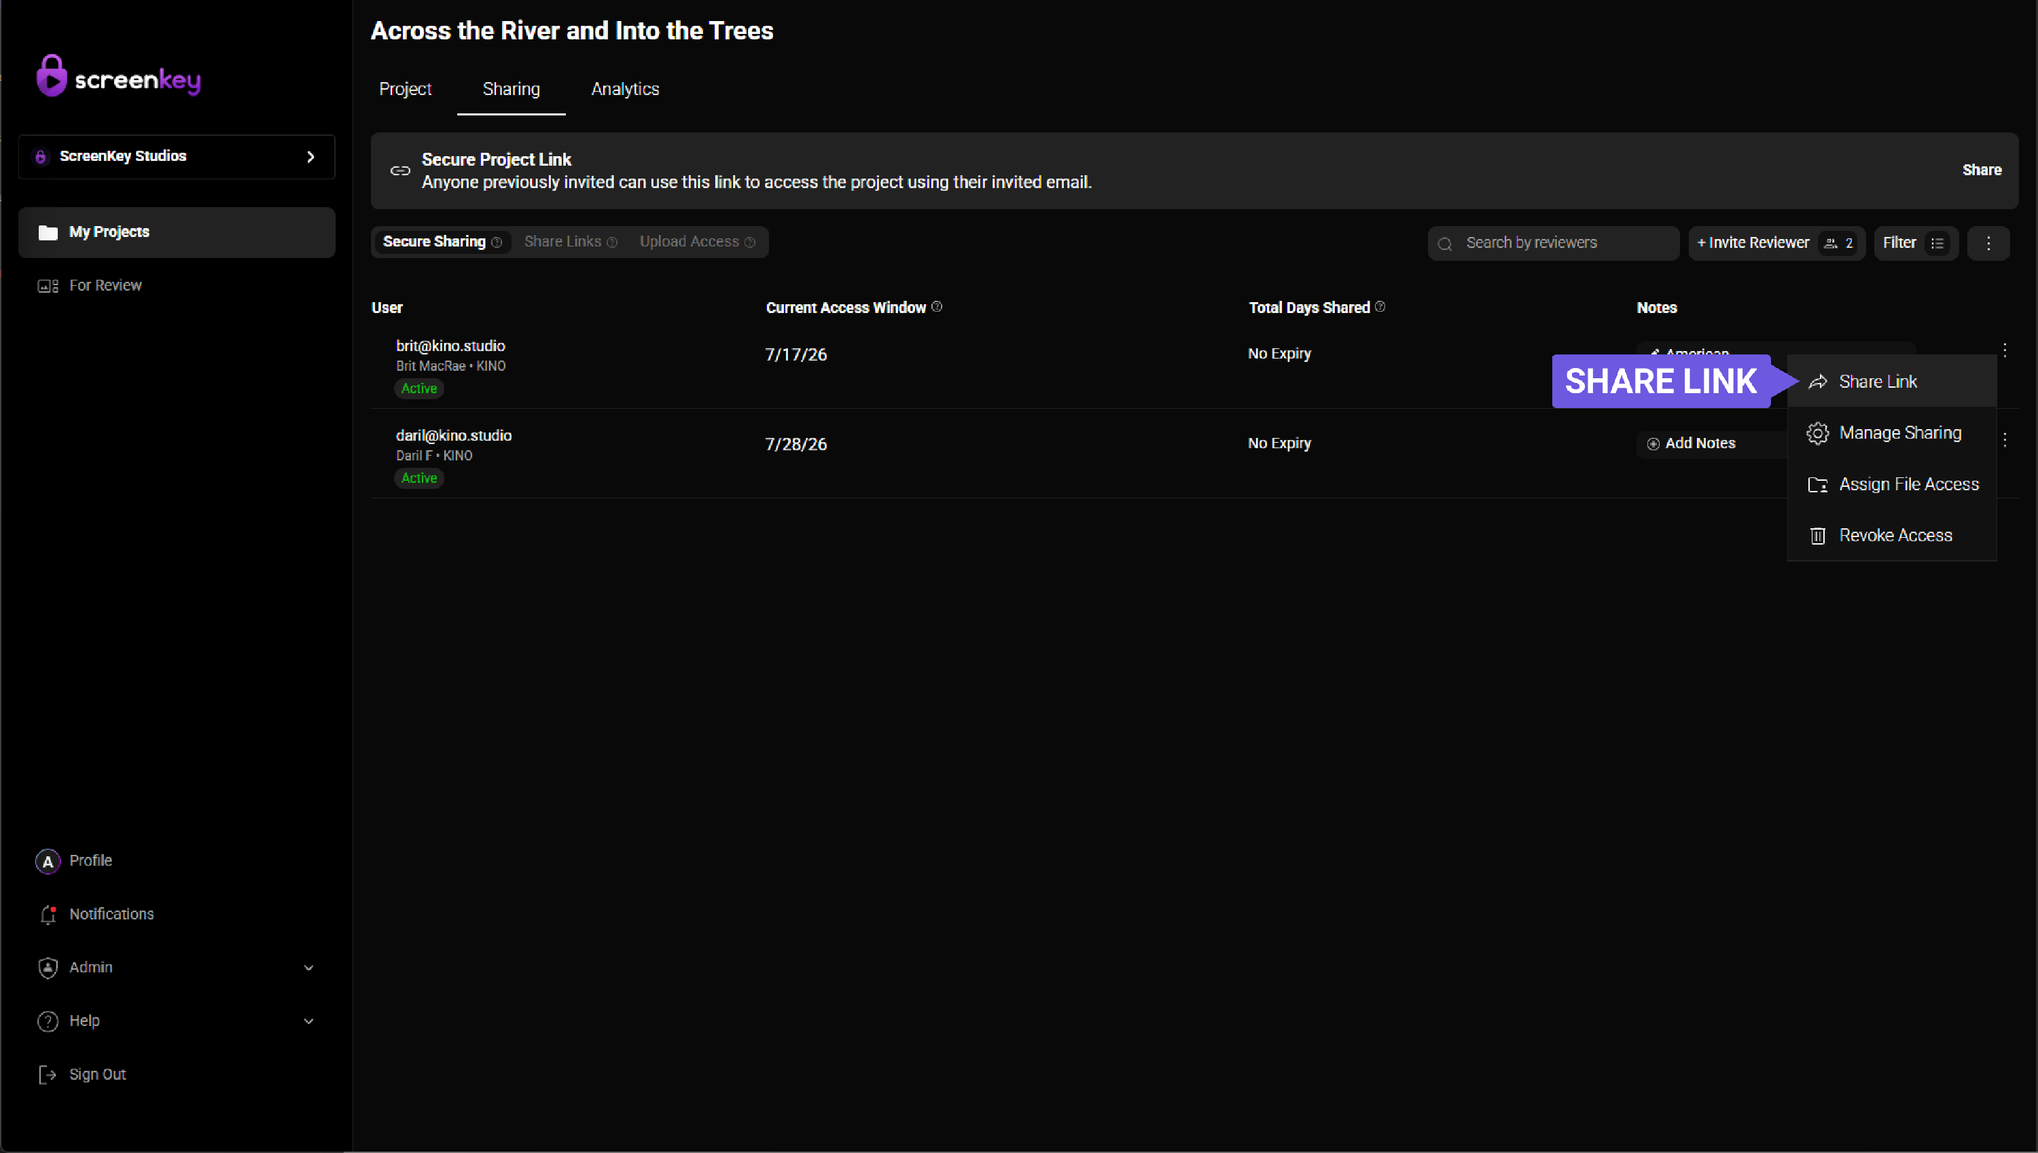Expand the Help menu
This screenshot has height=1153, width=2038.
click(x=177, y=1021)
